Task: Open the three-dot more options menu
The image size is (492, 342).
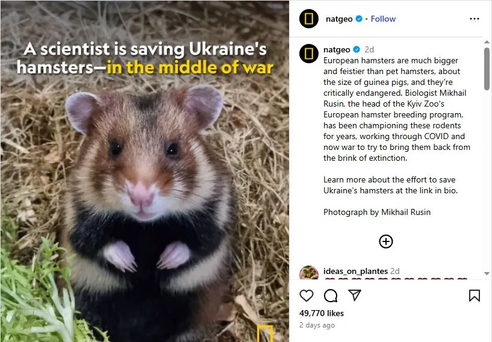Action: pos(474,19)
